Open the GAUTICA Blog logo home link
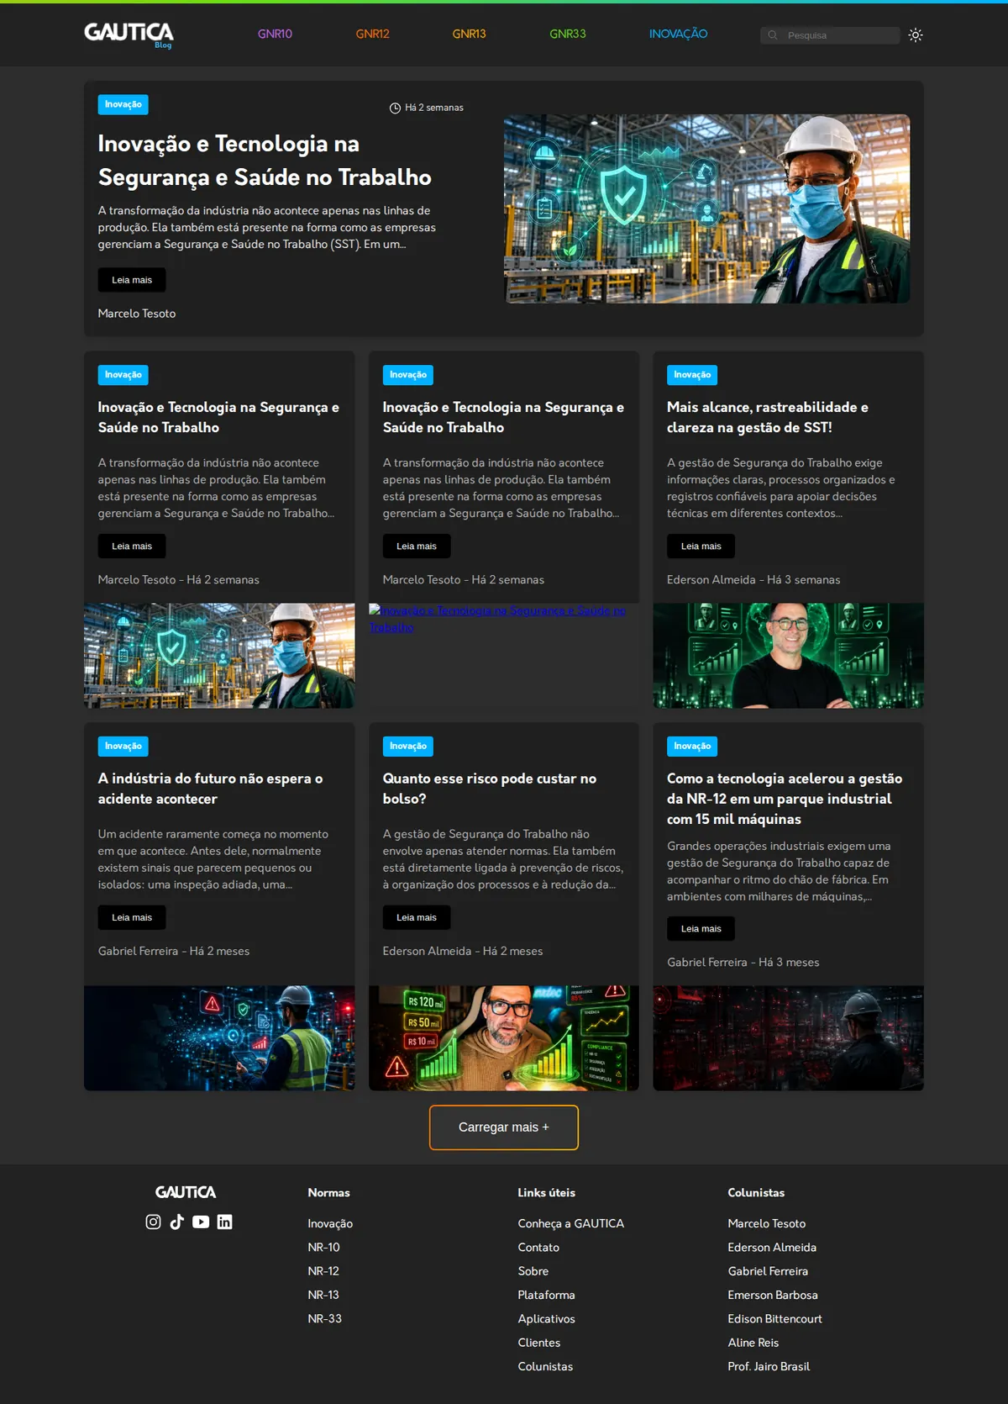 click(x=129, y=34)
